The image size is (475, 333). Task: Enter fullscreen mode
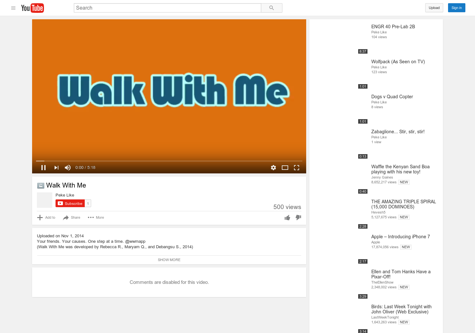pos(296,167)
